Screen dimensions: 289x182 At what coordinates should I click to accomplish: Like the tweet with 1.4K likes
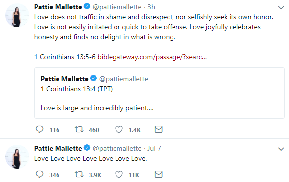tap(119, 129)
